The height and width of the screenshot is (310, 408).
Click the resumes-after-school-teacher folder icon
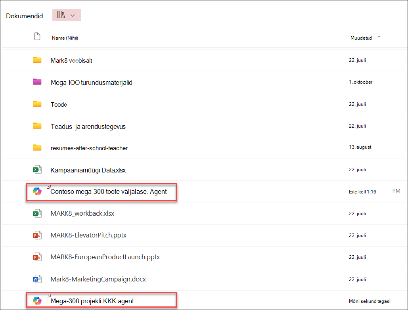pyautogui.click(x=37, y=148)
